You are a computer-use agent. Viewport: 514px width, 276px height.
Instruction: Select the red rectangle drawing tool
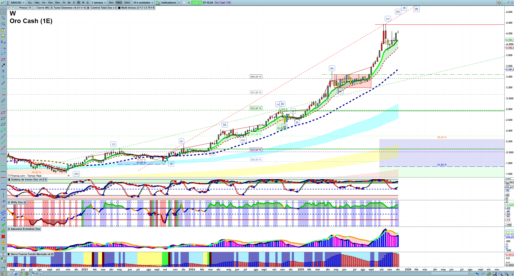(3, 59)
